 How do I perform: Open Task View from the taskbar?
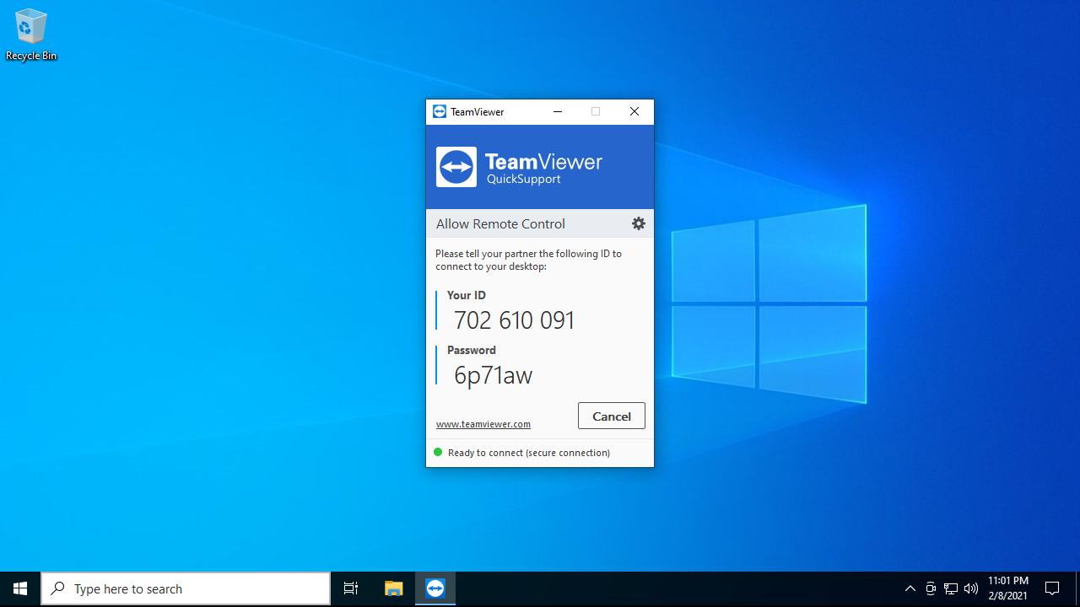point(351,588)
